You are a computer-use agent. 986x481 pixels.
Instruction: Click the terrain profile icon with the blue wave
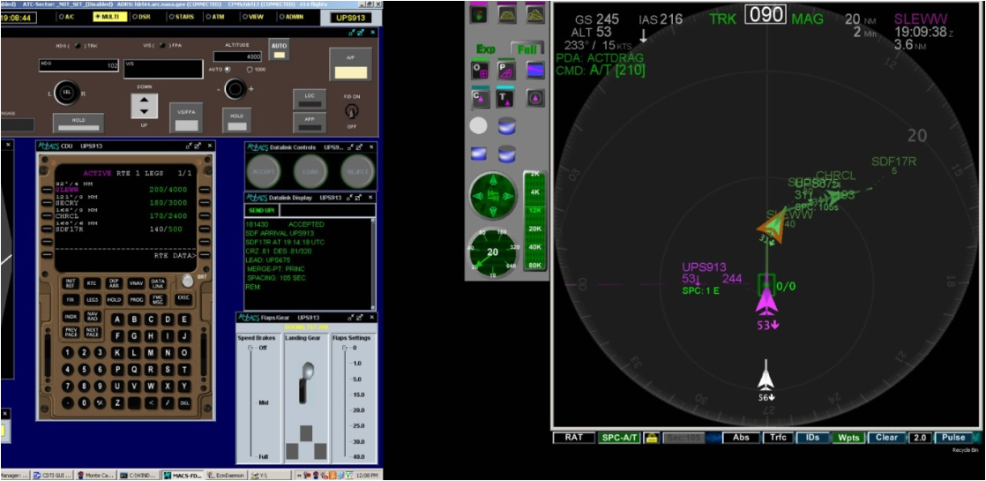(534, 70)
